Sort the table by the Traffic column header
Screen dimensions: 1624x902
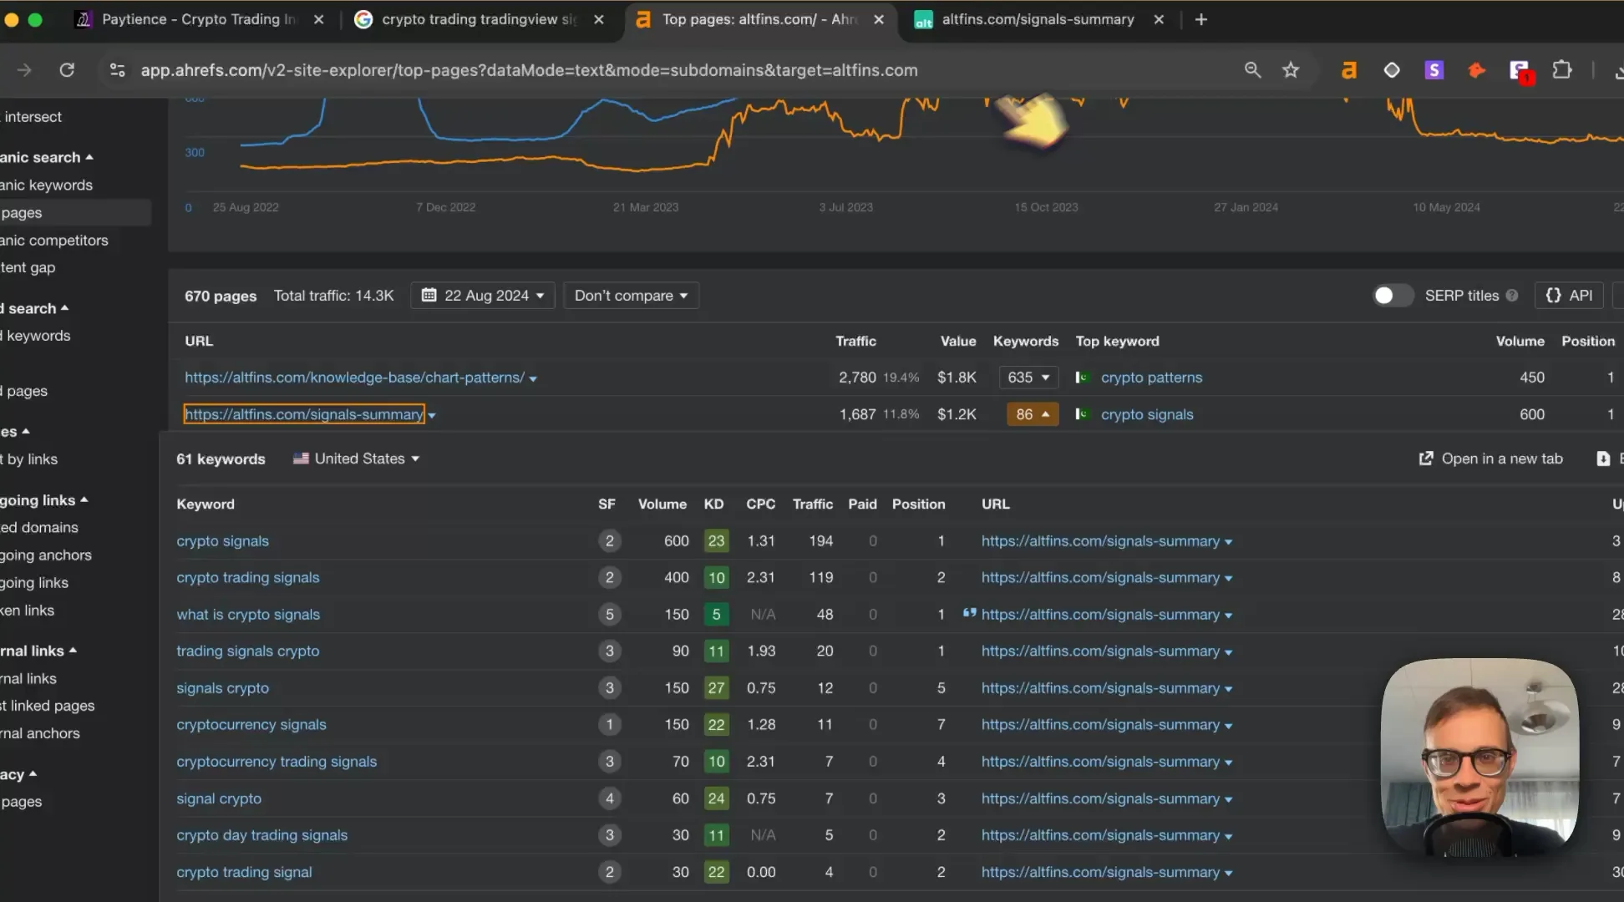855,341
